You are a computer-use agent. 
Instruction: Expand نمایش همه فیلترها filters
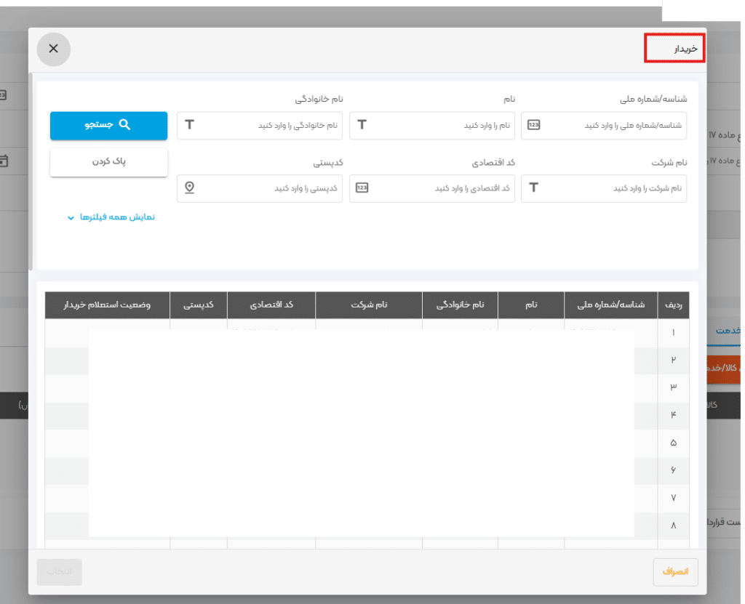[x=116, y=217]
